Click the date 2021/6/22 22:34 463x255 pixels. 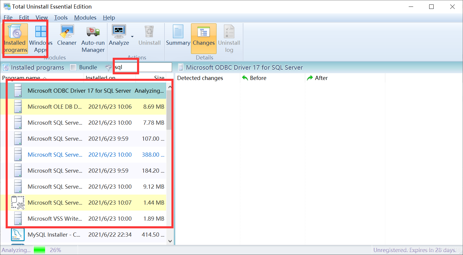110,235
